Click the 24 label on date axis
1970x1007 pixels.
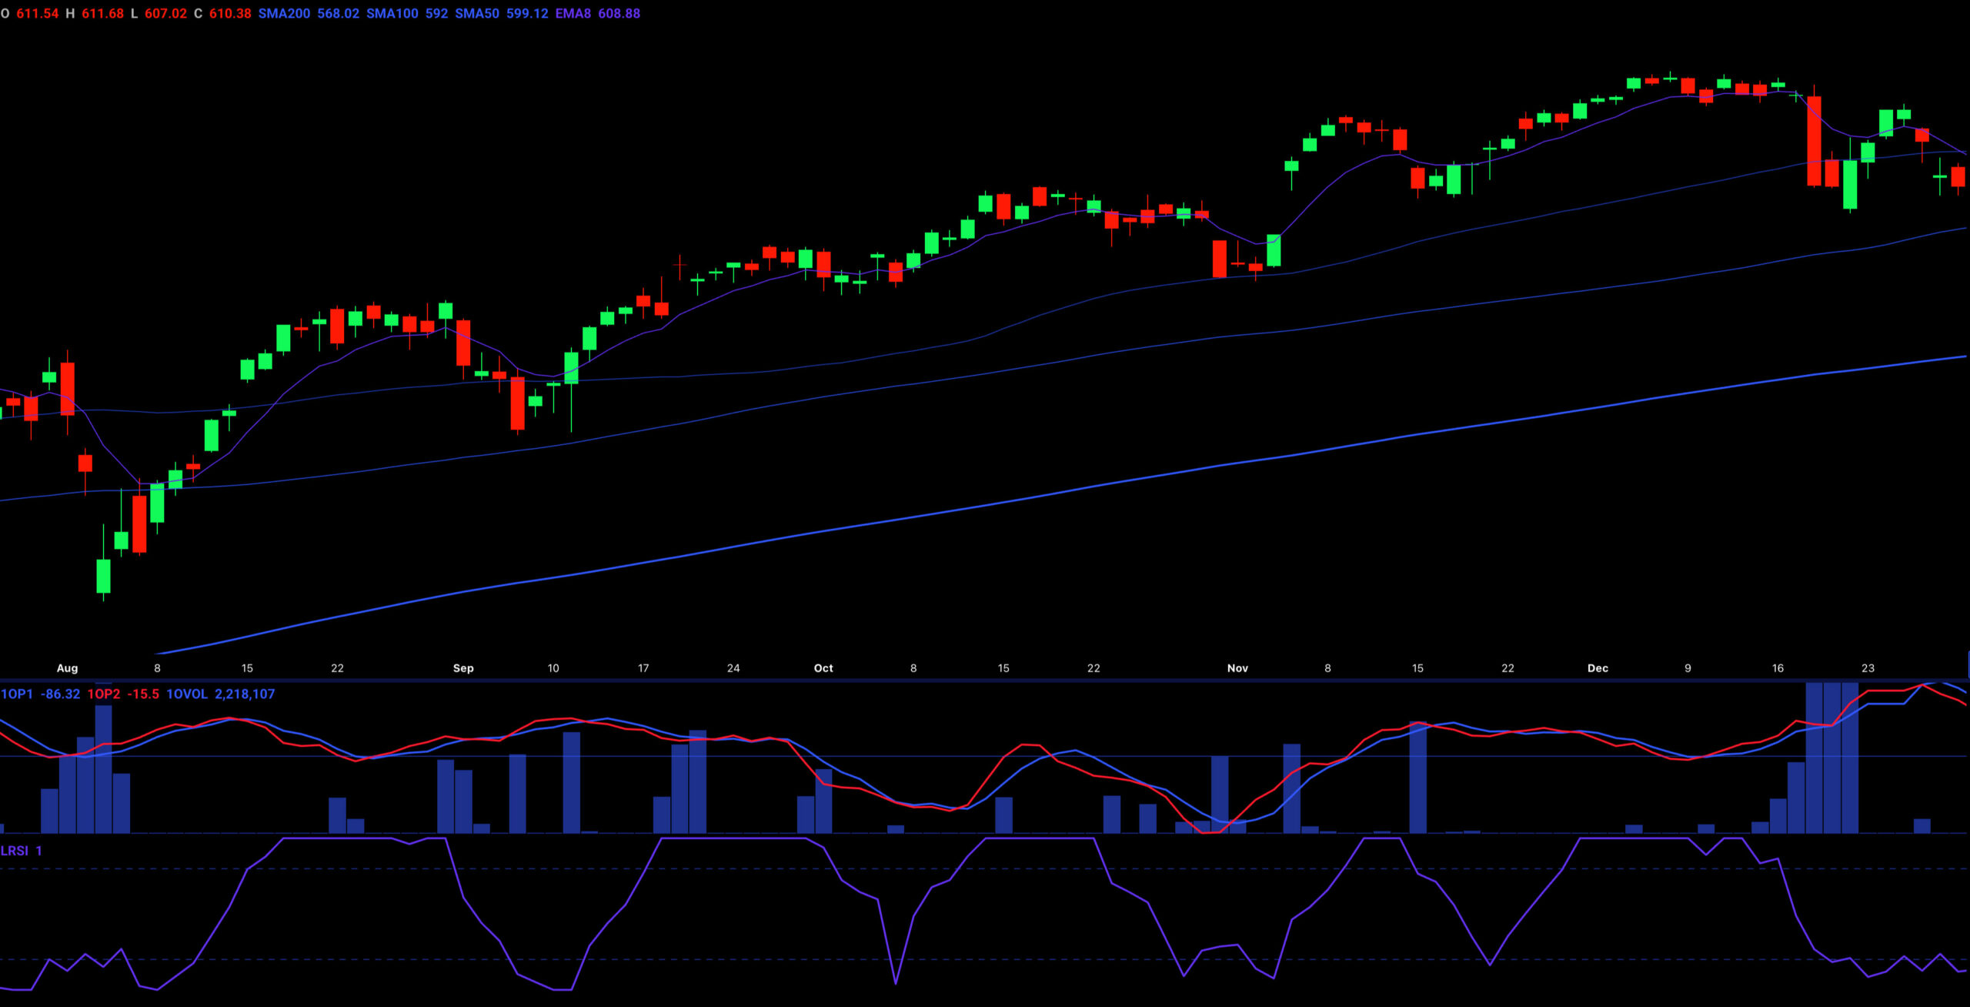[733, 668]
